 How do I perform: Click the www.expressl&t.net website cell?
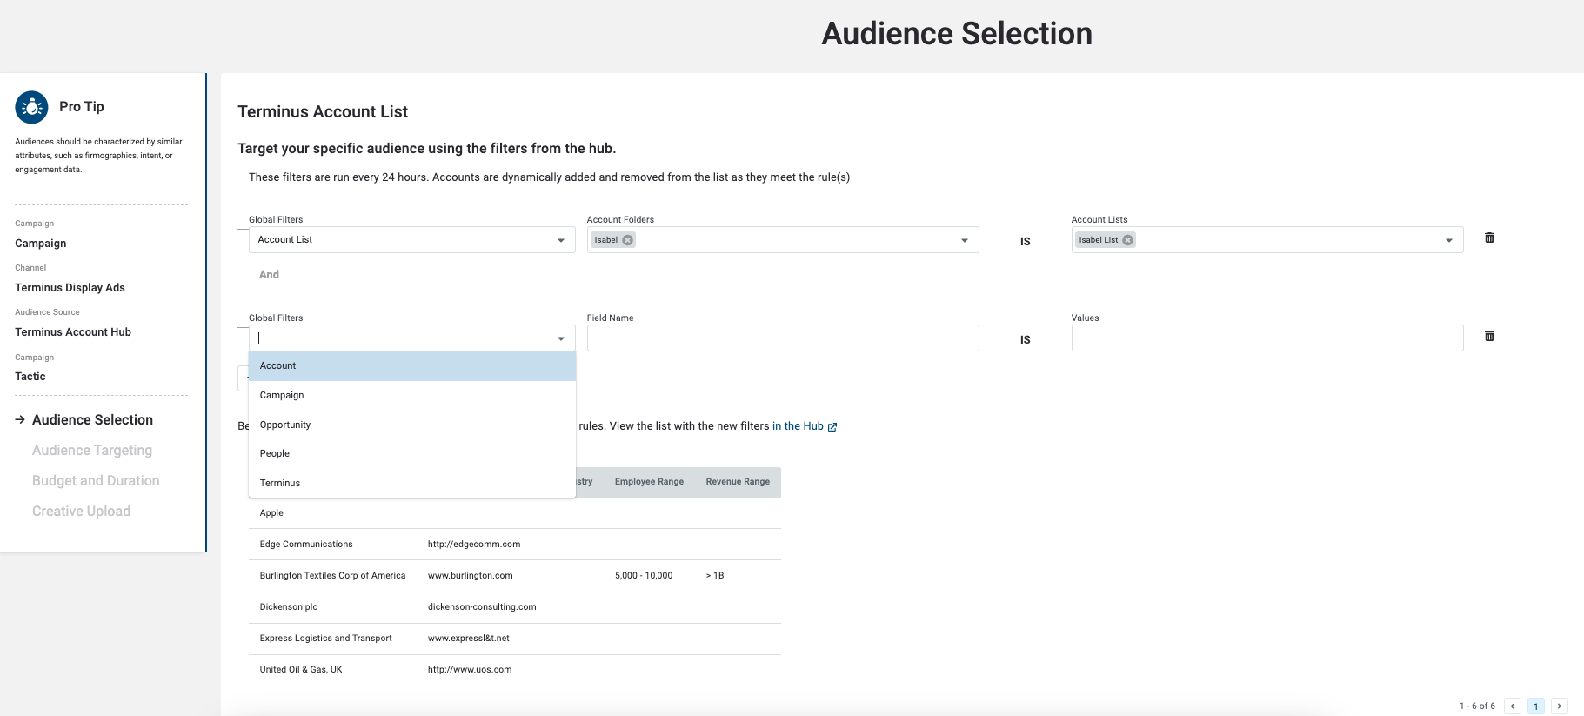[x=468, y=639]
